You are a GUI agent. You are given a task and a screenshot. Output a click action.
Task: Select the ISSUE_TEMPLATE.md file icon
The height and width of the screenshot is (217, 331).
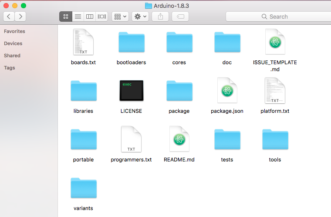(275, 42)
